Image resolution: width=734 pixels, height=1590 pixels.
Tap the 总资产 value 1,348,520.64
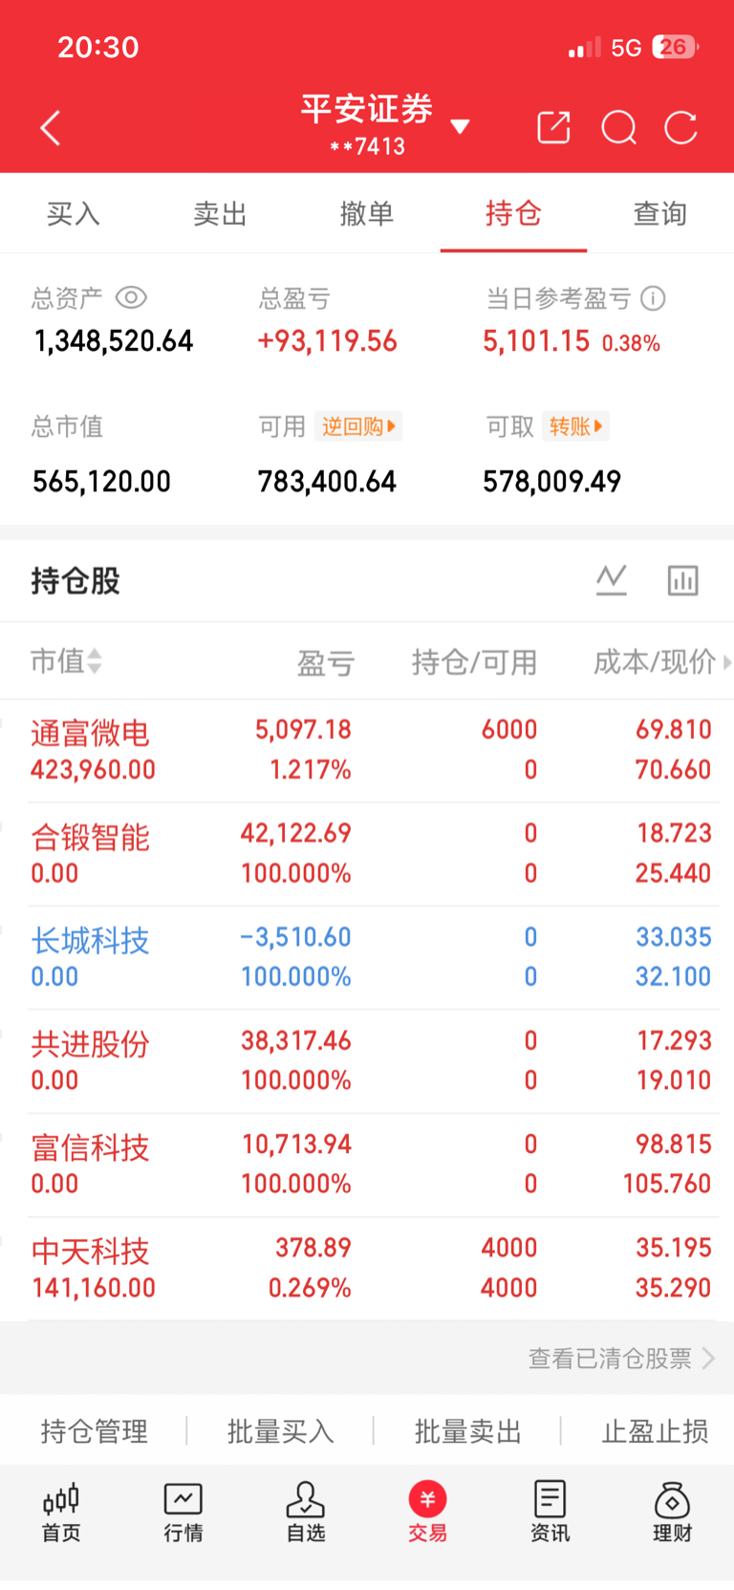pos(114,341)
